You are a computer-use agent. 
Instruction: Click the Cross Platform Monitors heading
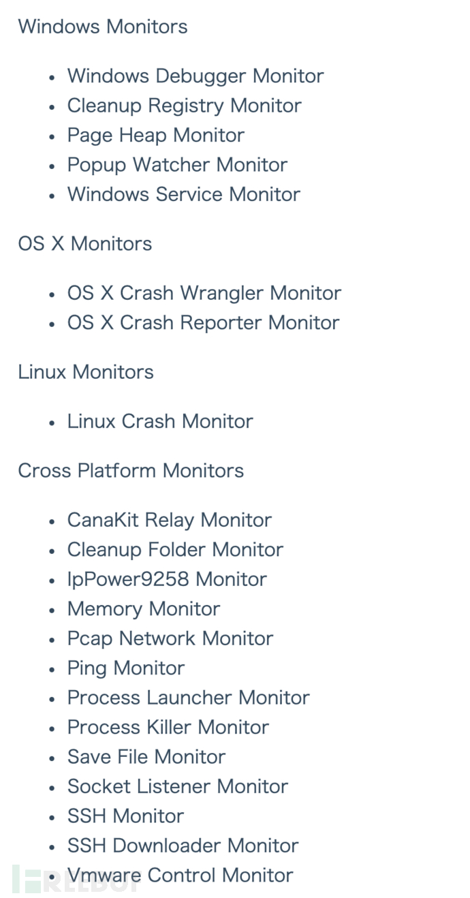coord(131,471)
